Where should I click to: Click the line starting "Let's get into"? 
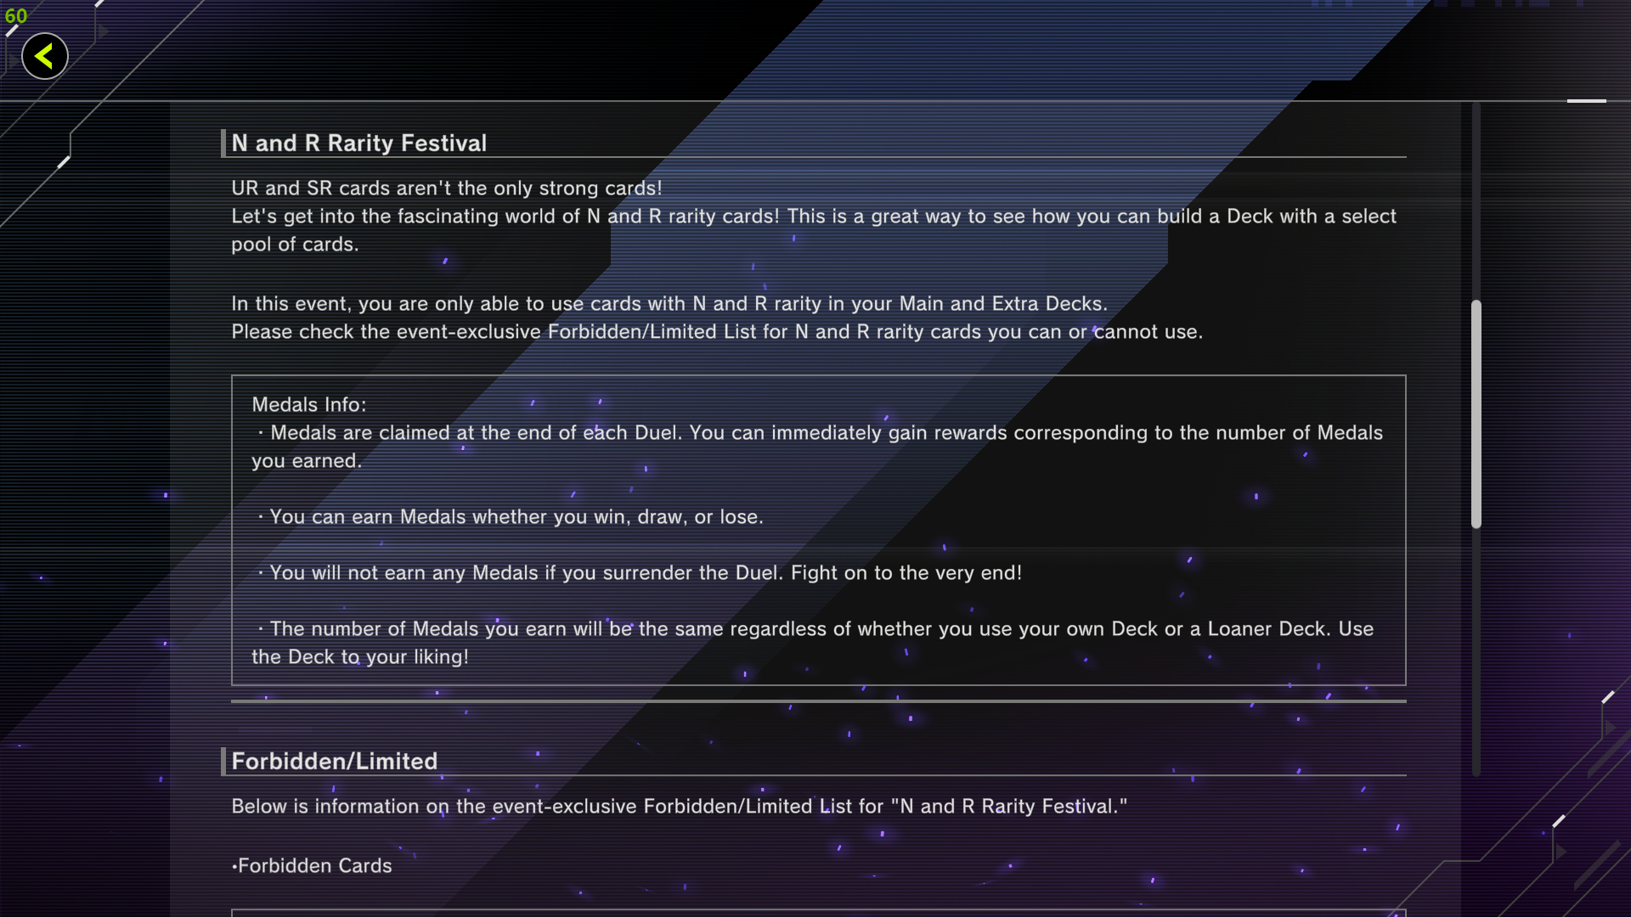(813, 216)
